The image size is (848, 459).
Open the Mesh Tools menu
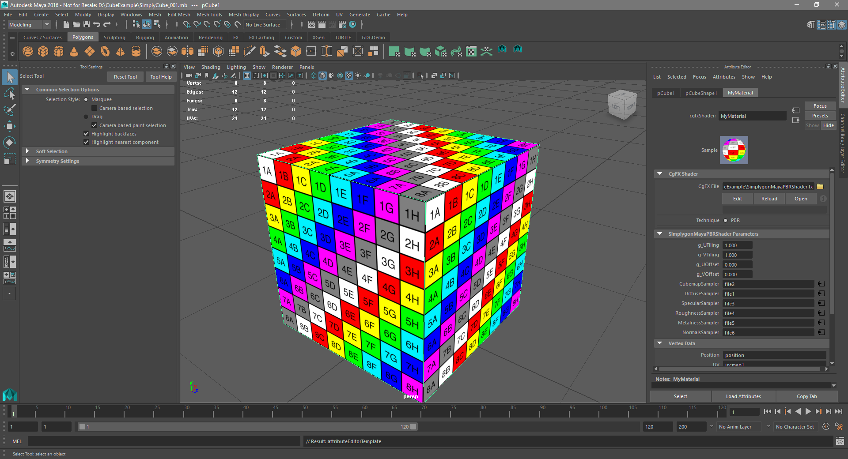tap(209, 15)
